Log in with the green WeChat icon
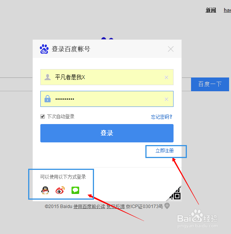The image size is (231, 234). click(75, 190)
